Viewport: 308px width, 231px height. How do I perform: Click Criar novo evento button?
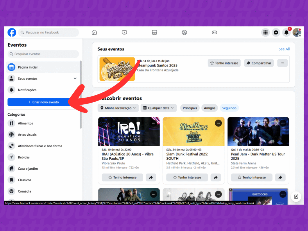(x=43, y=102)
